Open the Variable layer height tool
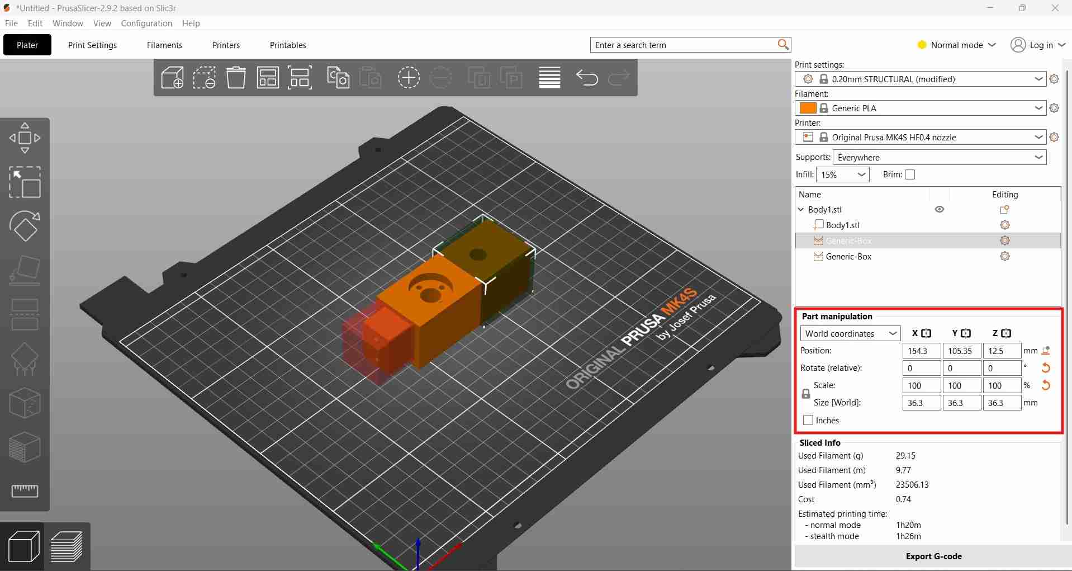 (549, 78)
